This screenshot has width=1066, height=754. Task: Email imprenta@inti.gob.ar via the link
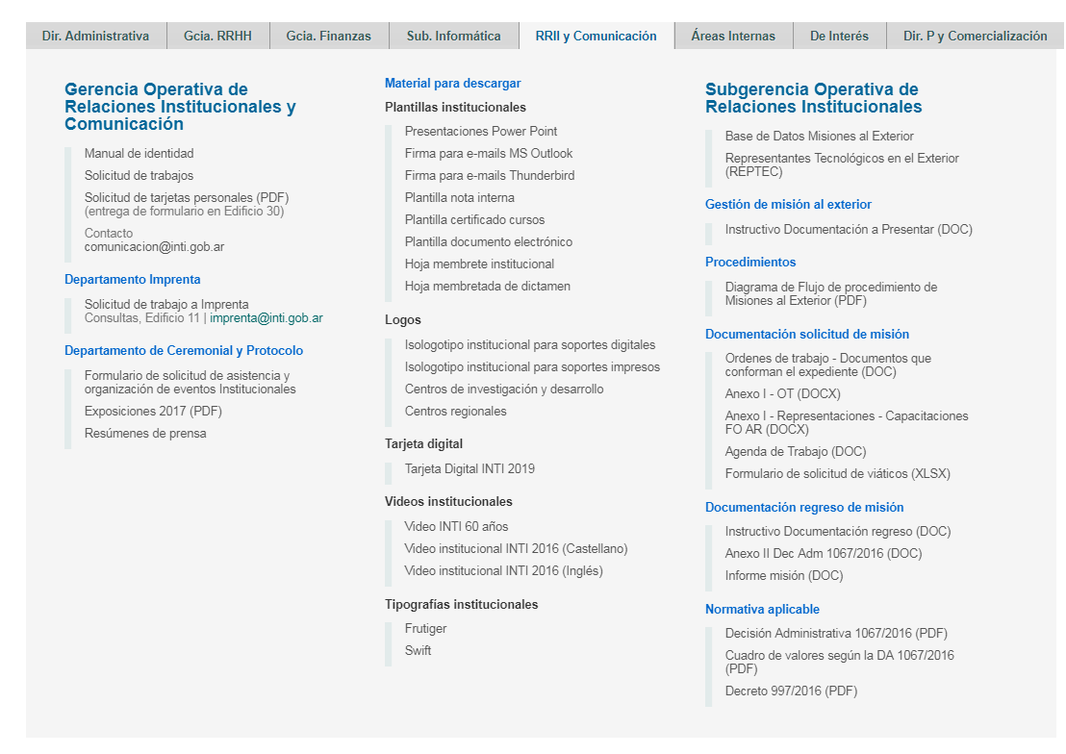pyautogui.click(x=266, y=318)
